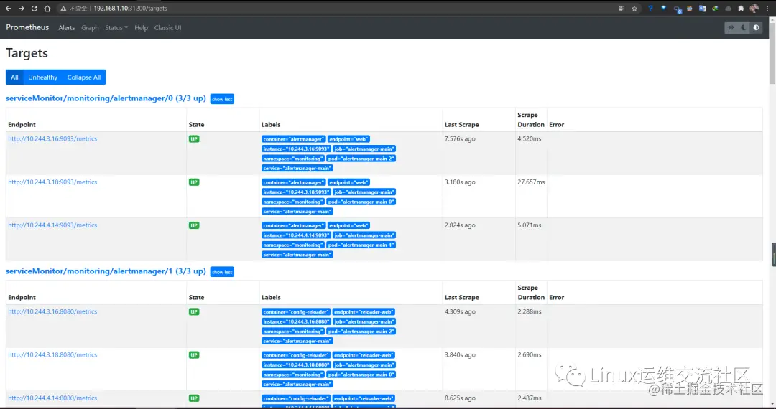This screenshot has height=409, width=776.
Task: Filter targets to Unhealthy only
Action: [42, 77]
